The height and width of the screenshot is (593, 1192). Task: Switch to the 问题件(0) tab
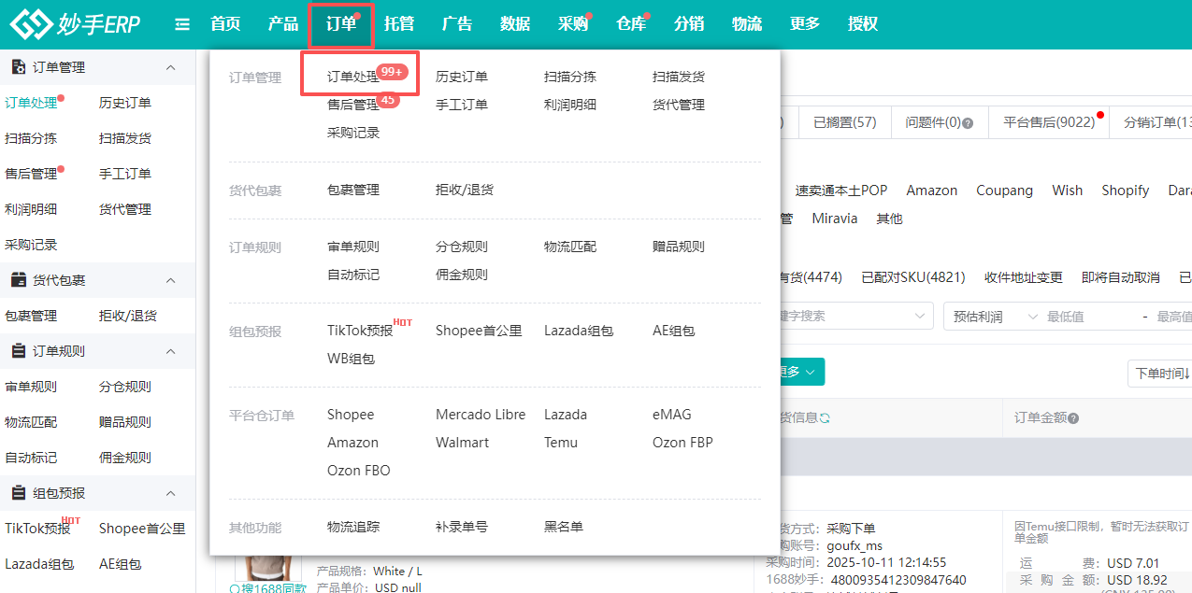coord(940,122)
